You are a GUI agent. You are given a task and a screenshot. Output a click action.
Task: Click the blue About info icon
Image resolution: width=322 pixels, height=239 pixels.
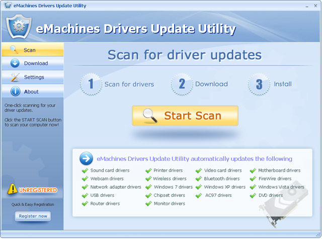(x=15, y=92)
